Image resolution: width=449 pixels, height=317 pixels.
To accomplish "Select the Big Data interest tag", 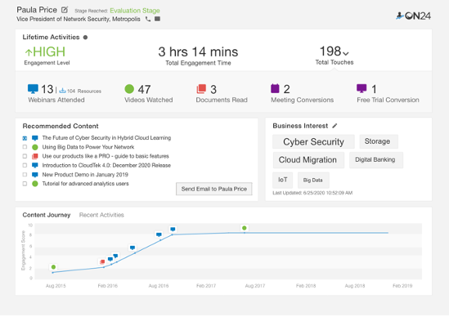I will [x=313, y=180].
